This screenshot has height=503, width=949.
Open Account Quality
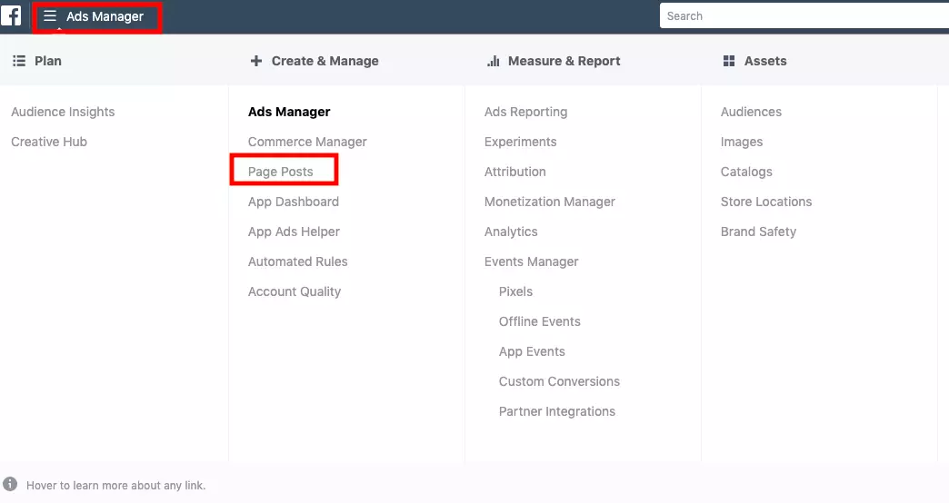(x=295, y=291)
